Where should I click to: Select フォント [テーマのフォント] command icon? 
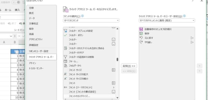pyautogui.click(x=66, y=87)
